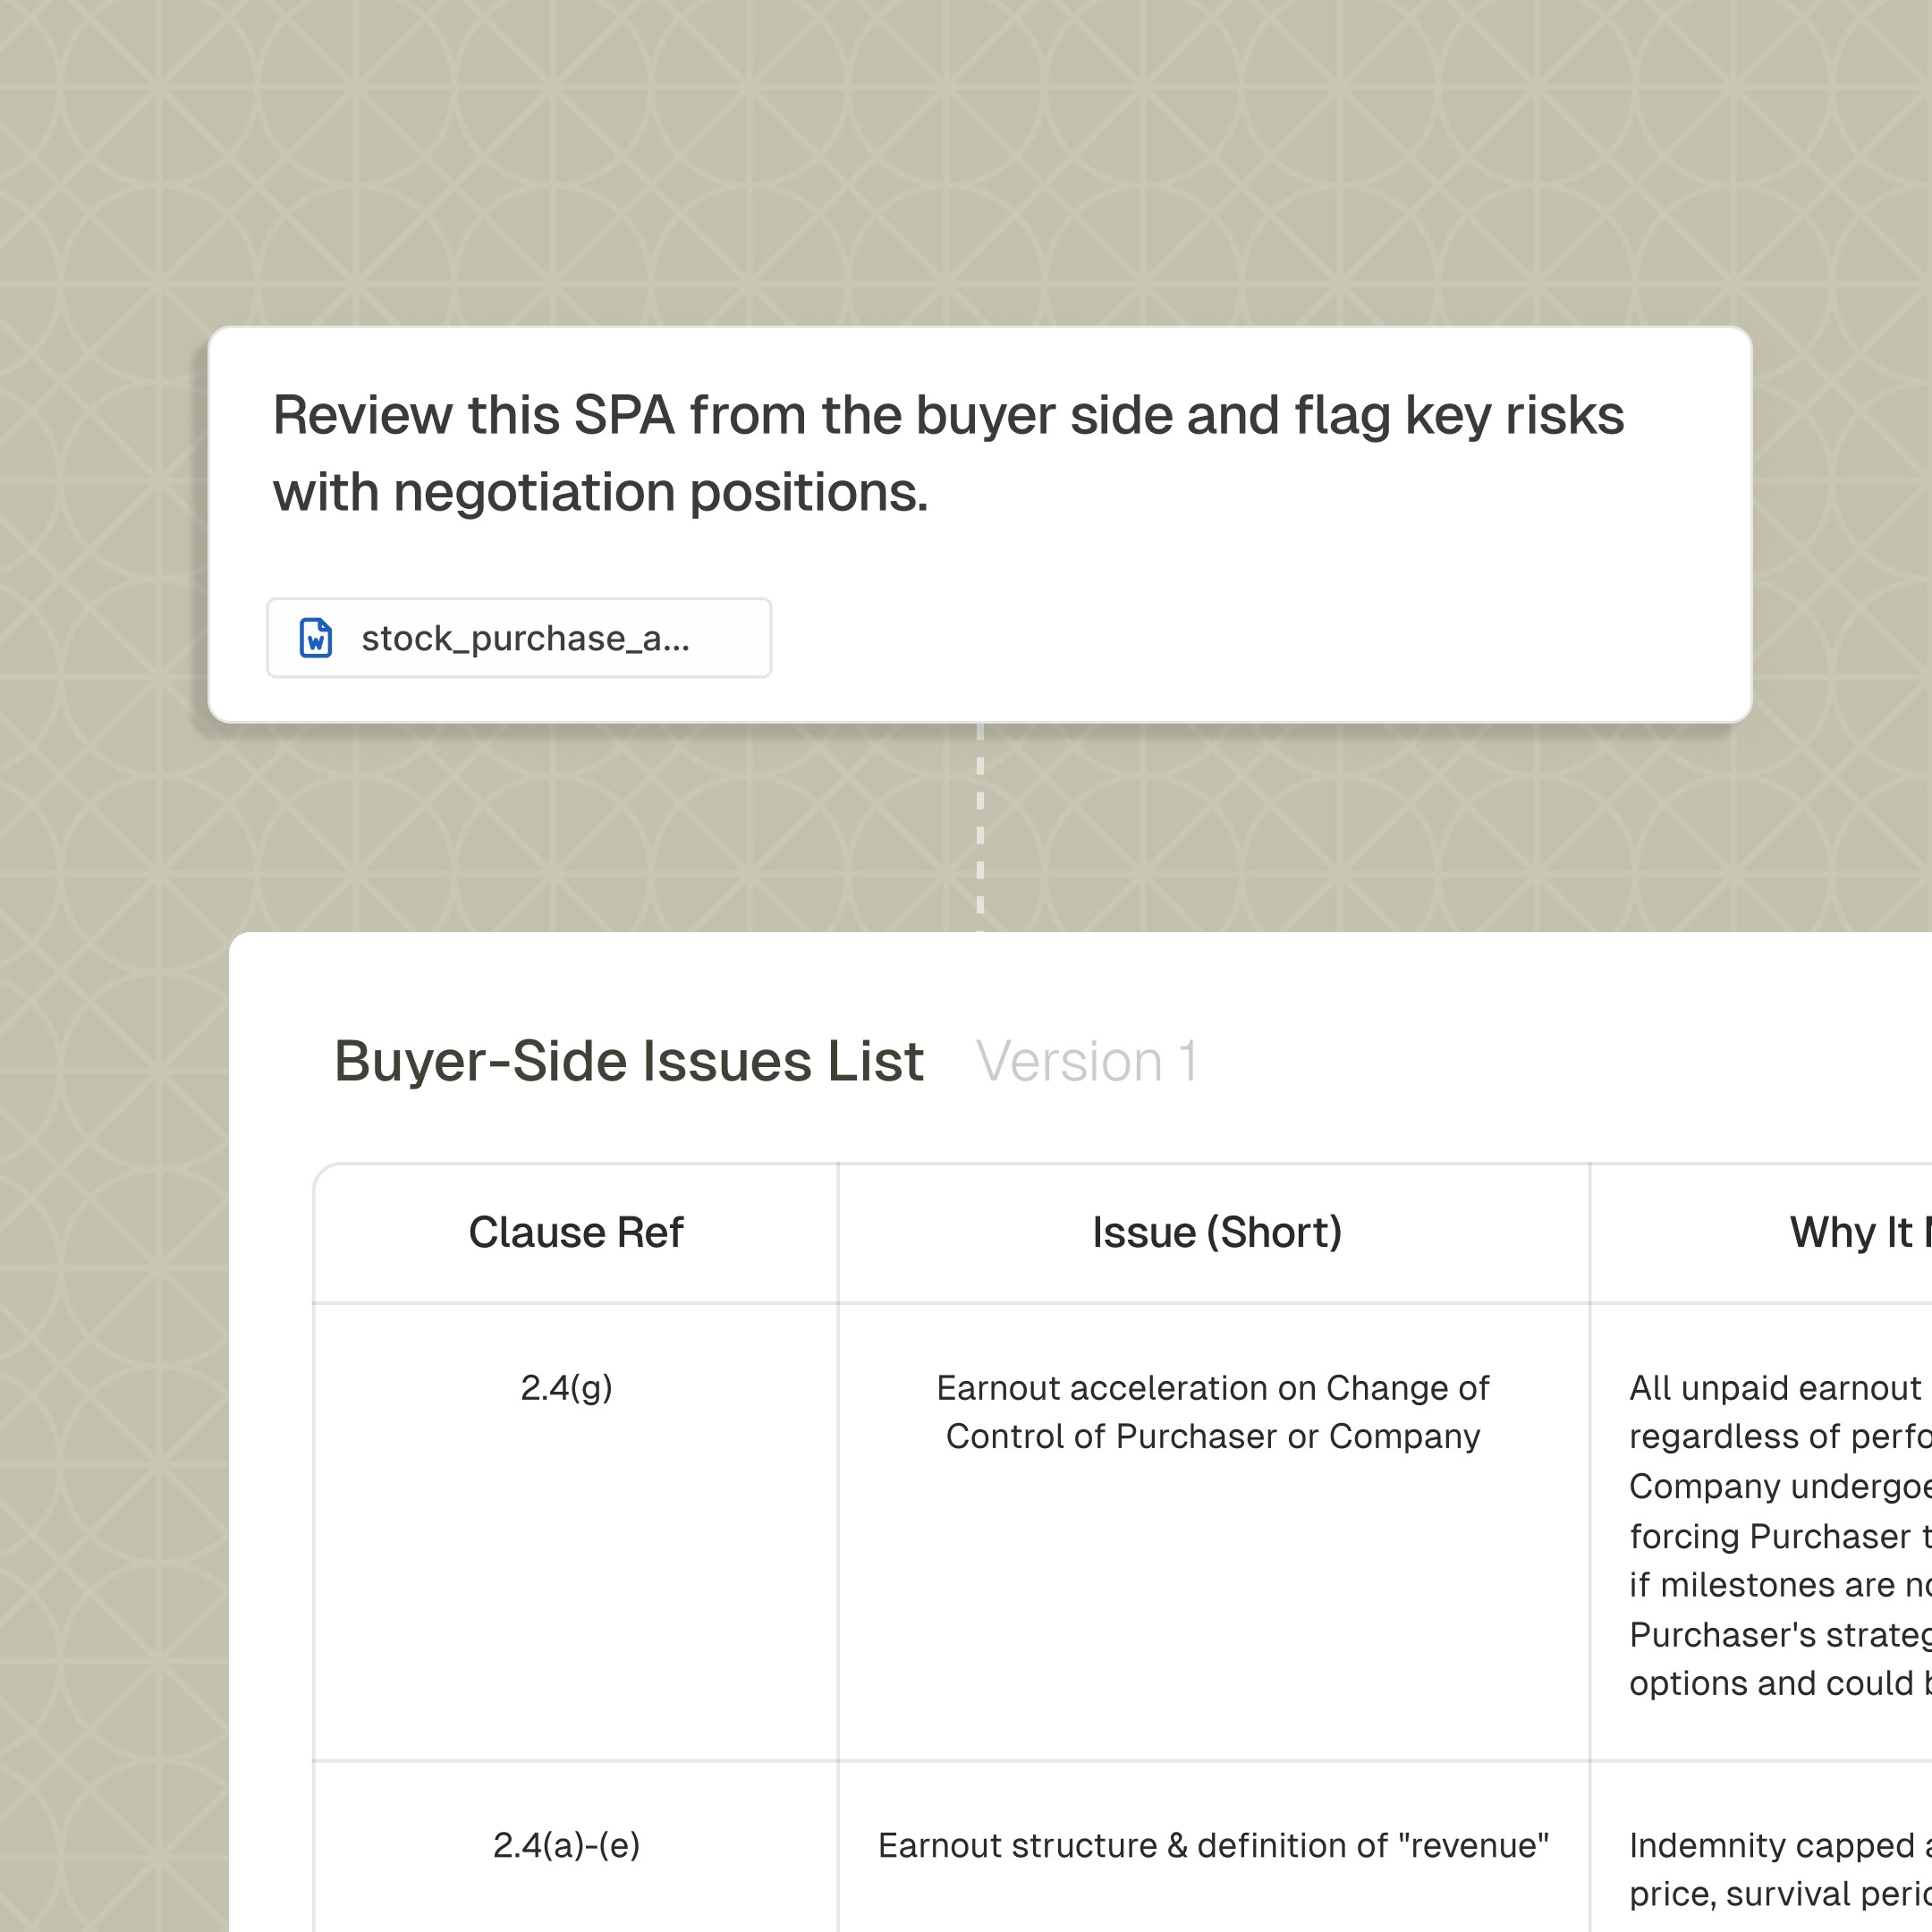Click the 2.4(a)-(e) clause reference cell
This screenshot has width=1932, height=1932.
tap(566, 1845)
